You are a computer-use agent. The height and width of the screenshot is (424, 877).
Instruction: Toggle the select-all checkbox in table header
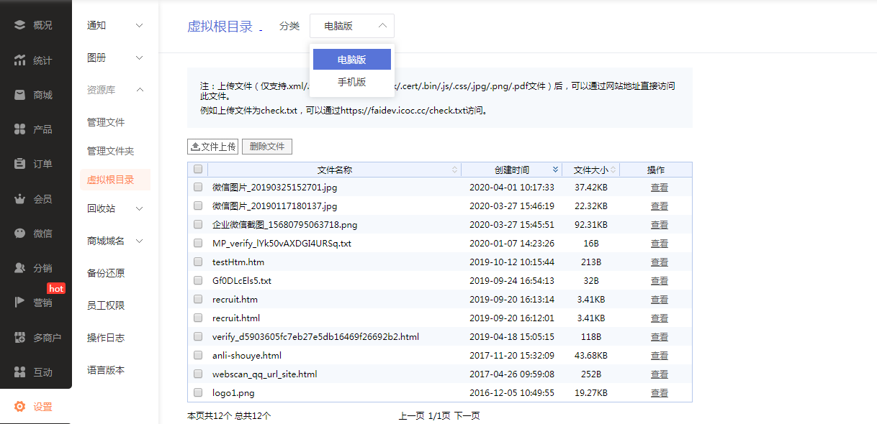(x=198, y=170)
